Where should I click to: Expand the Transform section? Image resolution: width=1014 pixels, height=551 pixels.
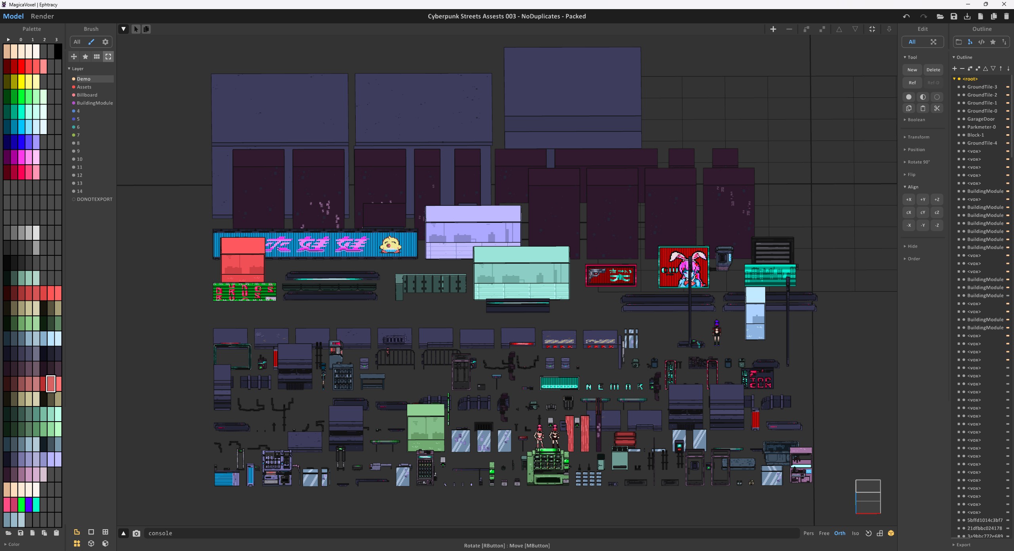pyautogui.click(x=916, y=137)
